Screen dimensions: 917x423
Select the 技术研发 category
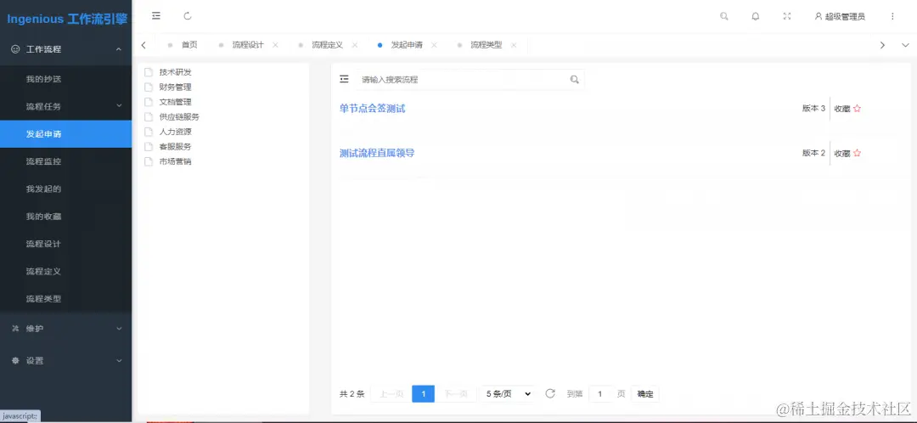(x=175, y=72)
